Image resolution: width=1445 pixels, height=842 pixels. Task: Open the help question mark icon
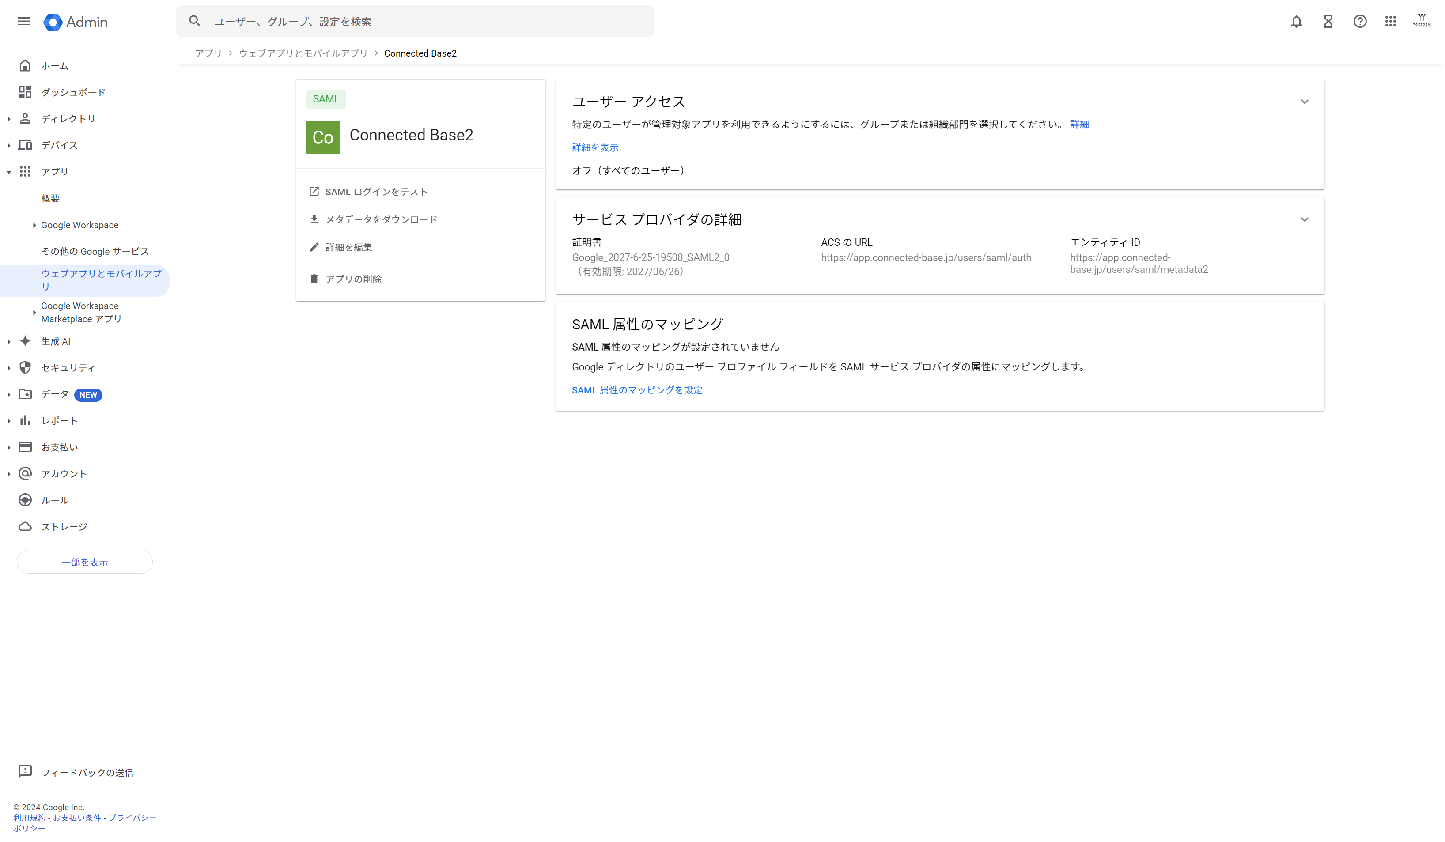tap(1360, 21)
